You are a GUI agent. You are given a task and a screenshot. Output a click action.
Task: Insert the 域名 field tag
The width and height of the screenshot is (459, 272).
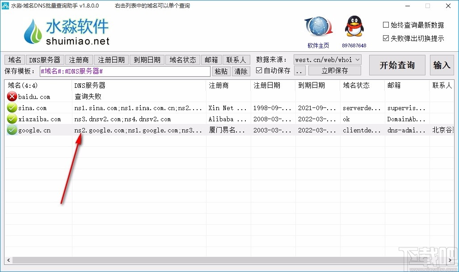(x=14, y=59)
